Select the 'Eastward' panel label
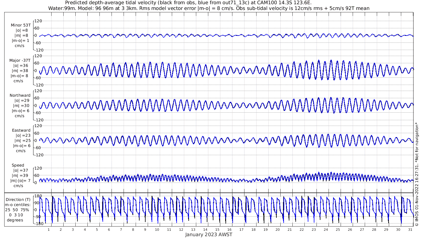The height and width of the screenshot is (241, 422). point(21,130)
